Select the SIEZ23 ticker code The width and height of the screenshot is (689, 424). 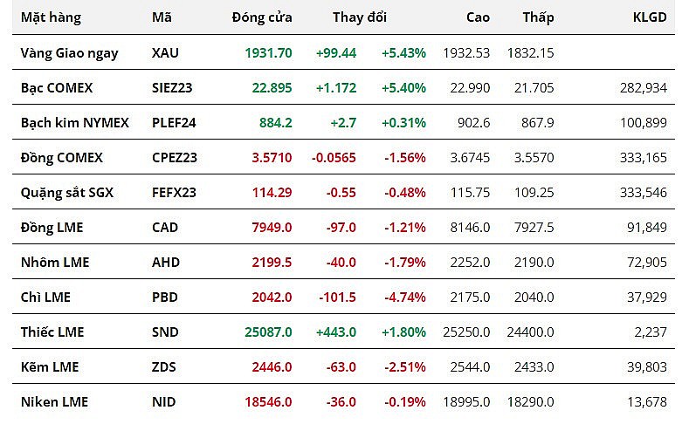pyautogui.click(x=174, y=88)
